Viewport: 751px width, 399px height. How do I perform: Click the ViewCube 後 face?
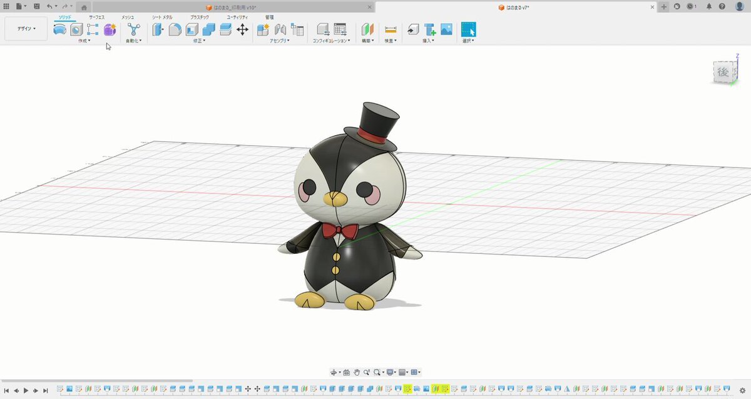[x=723, y=73]
